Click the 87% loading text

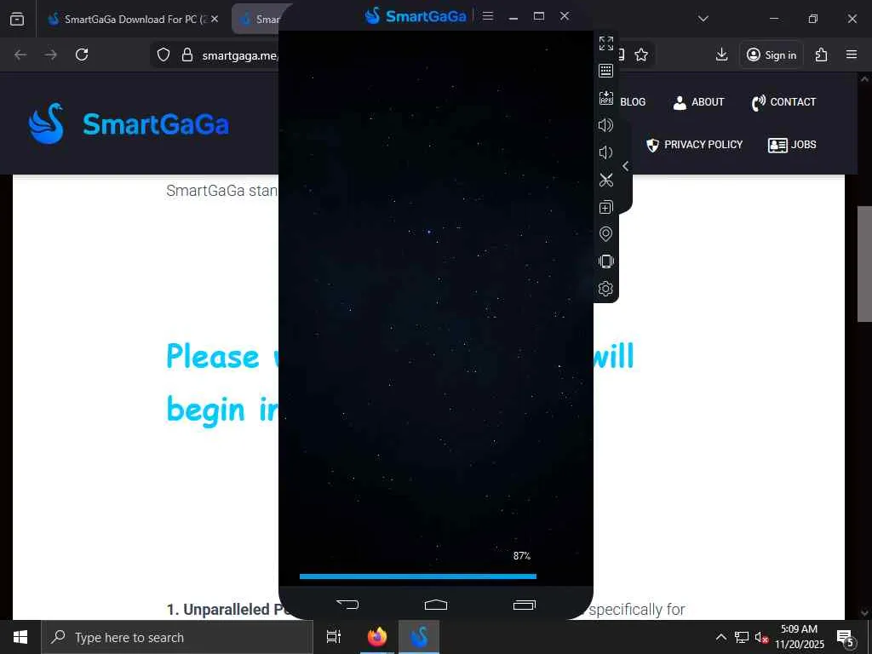(x=522, y=555)
